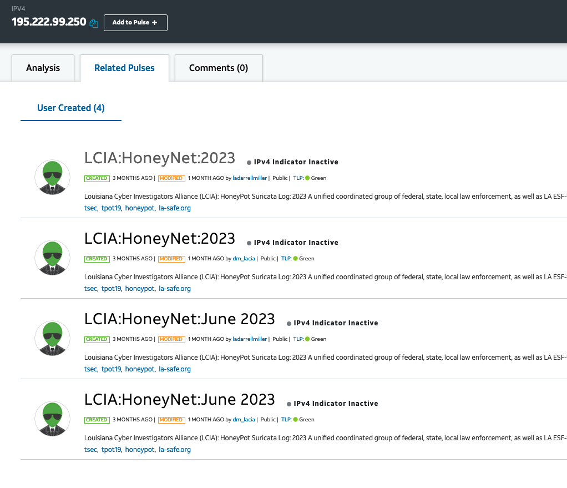Click TLP link in fourth pulse

pos(286,420)
